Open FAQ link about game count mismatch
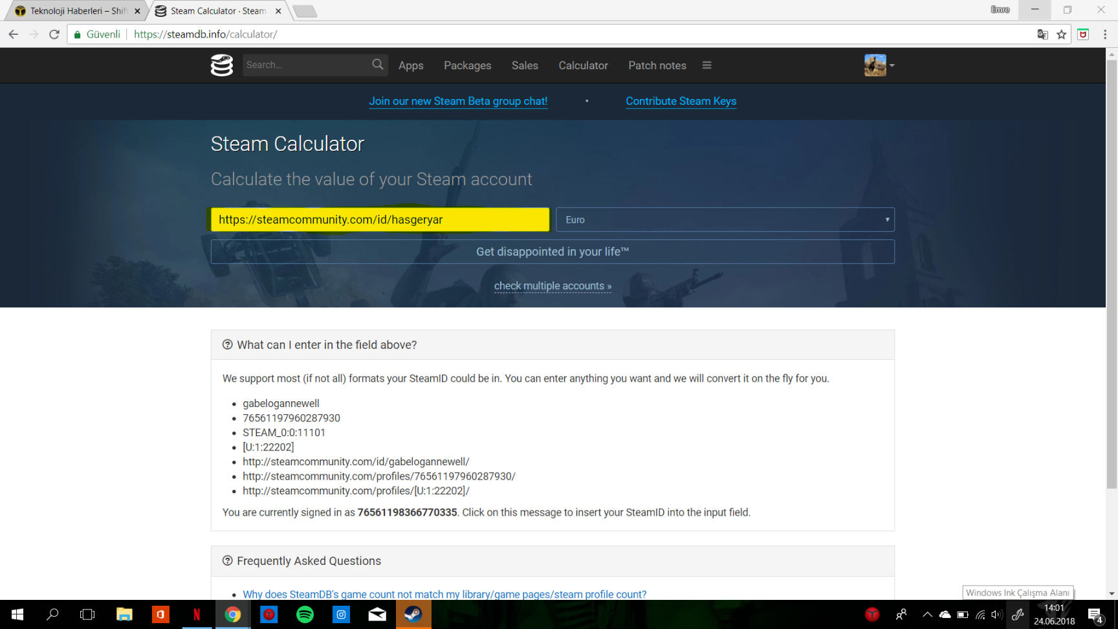This screenshot has width=1118, height=629. coord(444,594)
